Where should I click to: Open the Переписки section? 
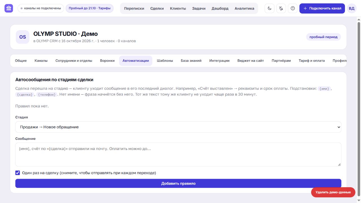134,8
